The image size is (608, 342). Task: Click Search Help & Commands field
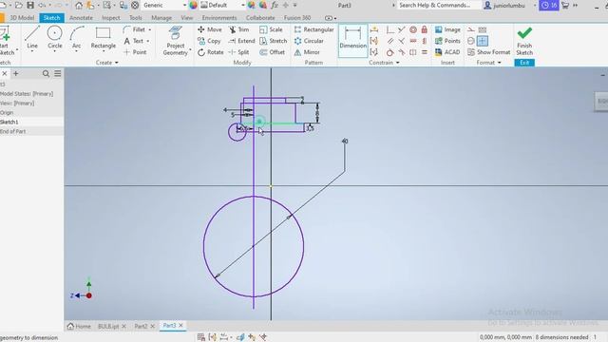(435, 5)
